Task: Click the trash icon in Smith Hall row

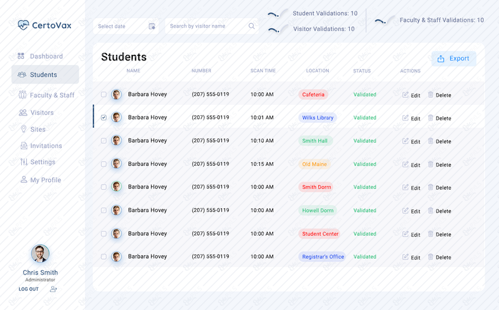Action: [430, 141]
